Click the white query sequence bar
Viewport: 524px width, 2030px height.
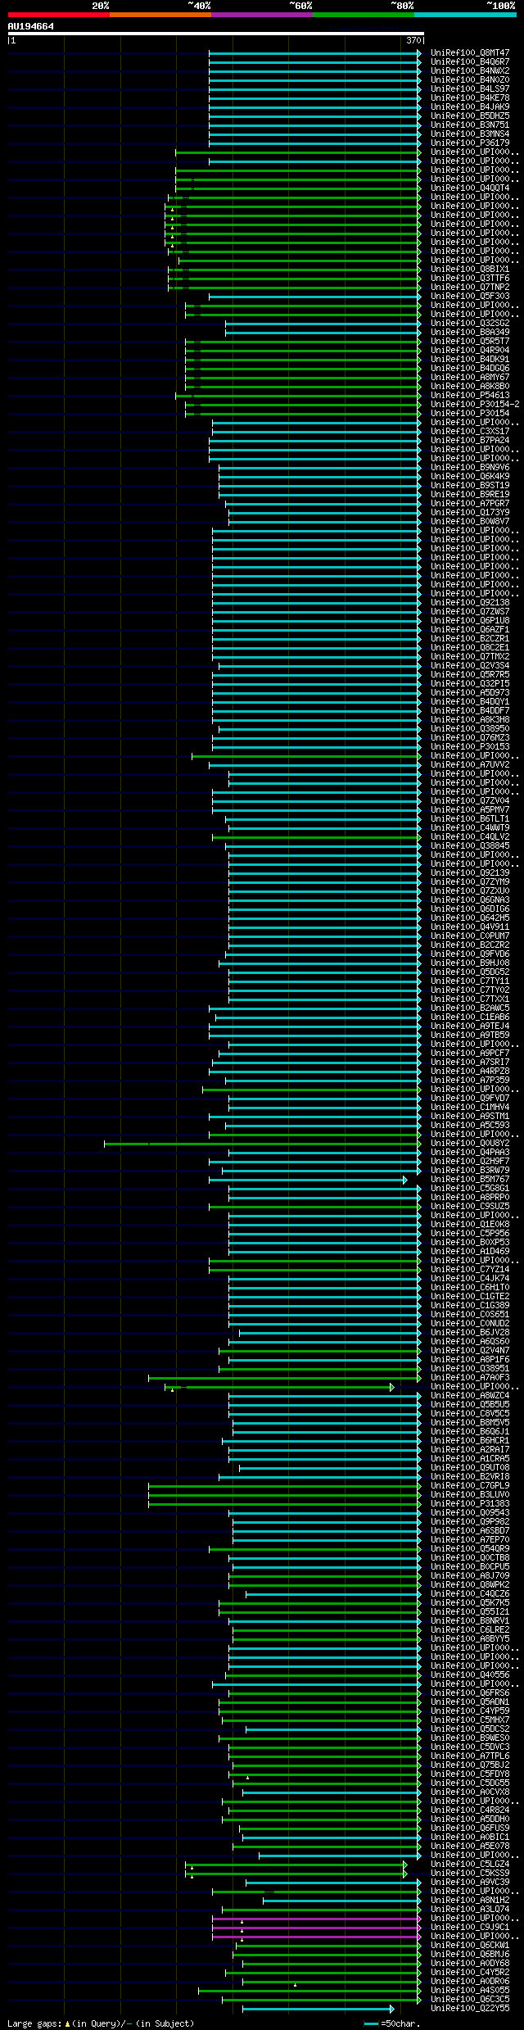pos(215,34)
